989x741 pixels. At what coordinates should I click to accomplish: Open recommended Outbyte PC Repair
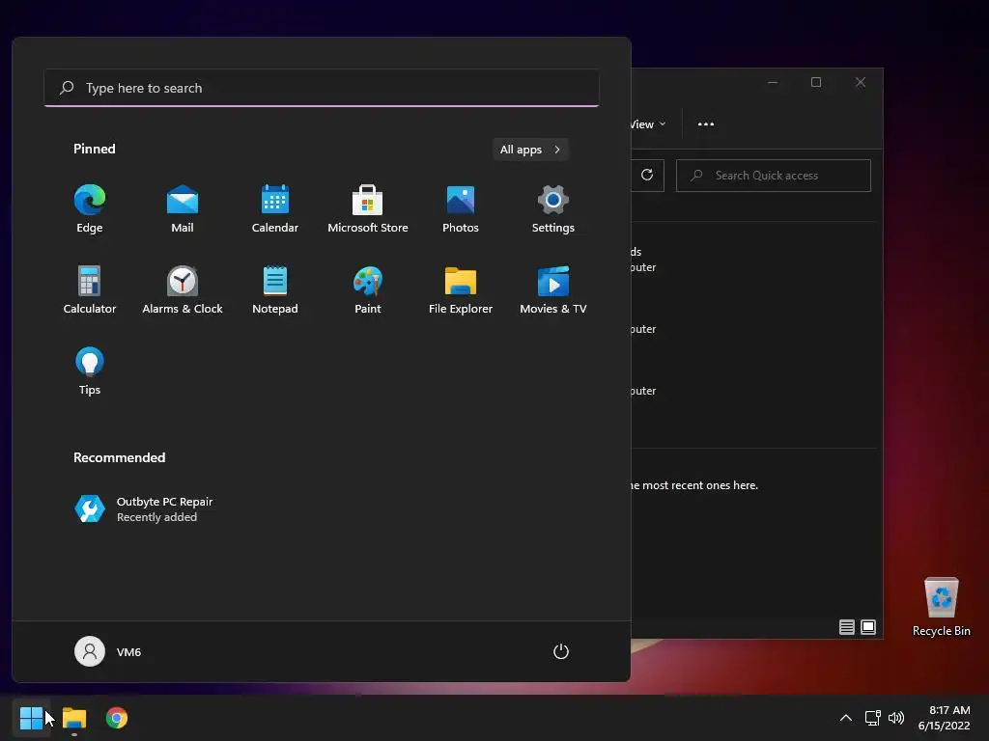coord(144,509)
